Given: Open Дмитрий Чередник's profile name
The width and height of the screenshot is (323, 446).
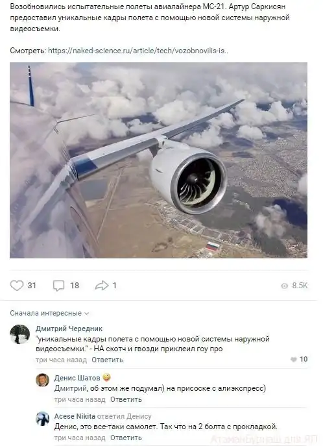Looking at the screenshot, I should click(69, 328).
